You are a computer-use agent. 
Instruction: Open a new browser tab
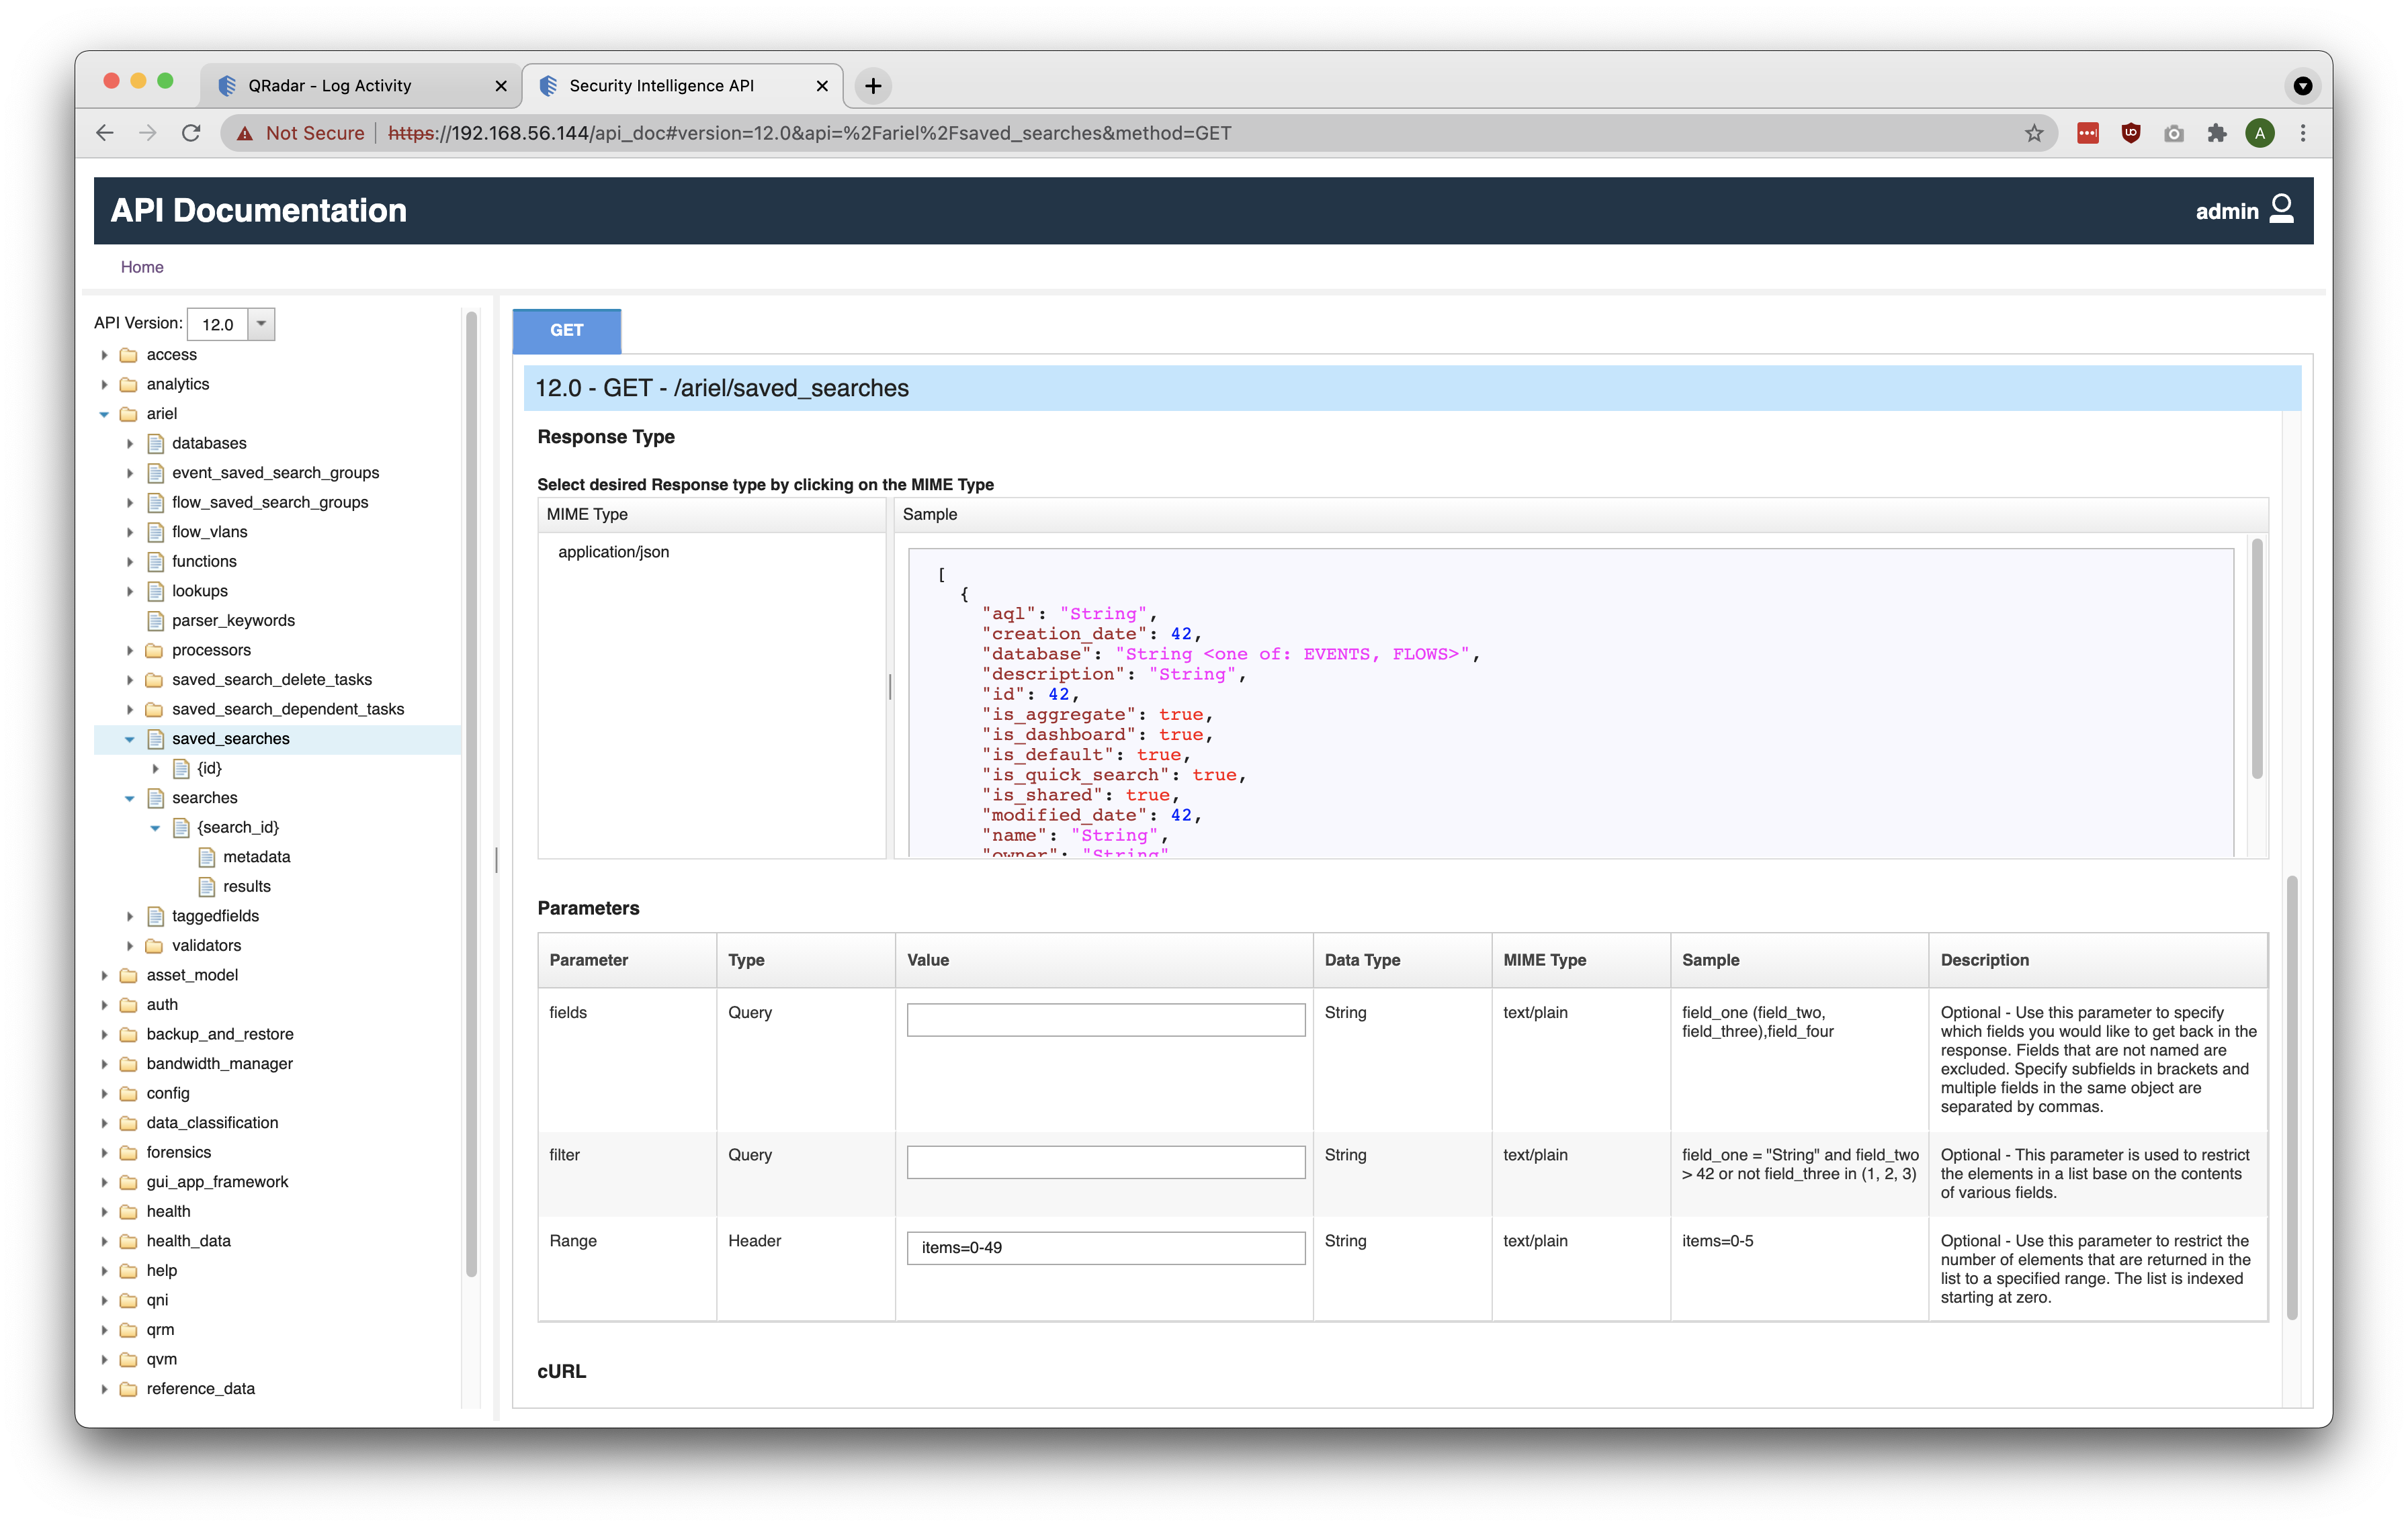pyautogui.click(x=873, y=86)
